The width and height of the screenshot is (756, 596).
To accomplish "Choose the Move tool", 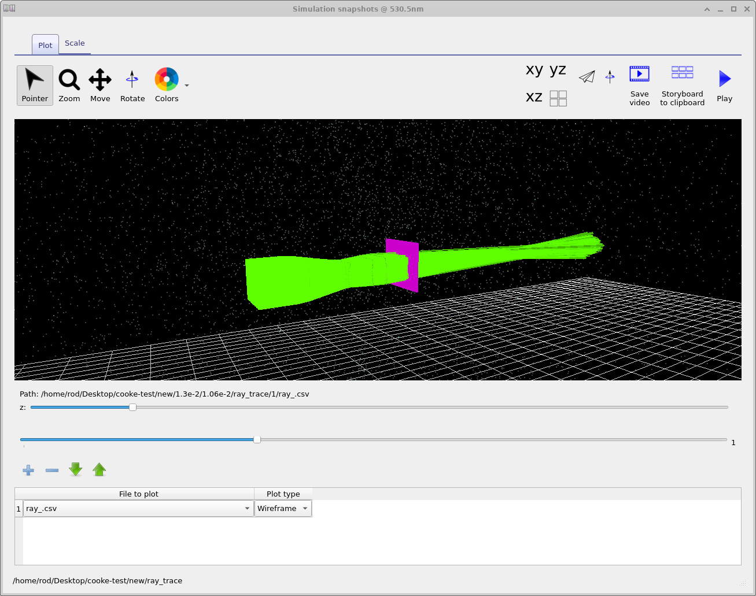I will tap(99, 85).
